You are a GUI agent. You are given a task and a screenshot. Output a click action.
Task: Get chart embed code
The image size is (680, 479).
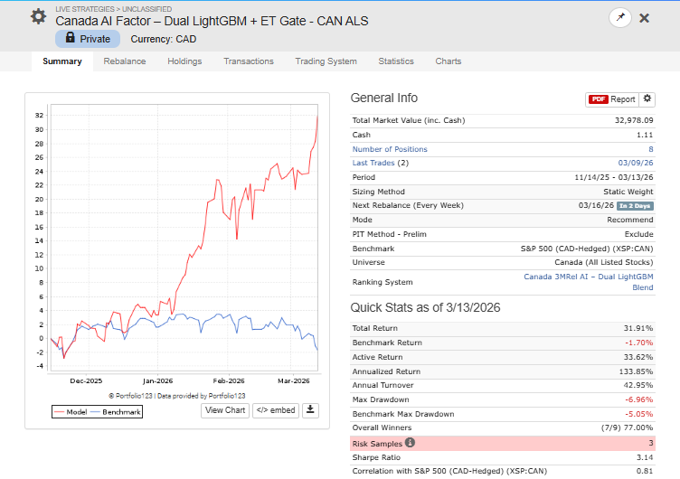[x=276, y=410]
